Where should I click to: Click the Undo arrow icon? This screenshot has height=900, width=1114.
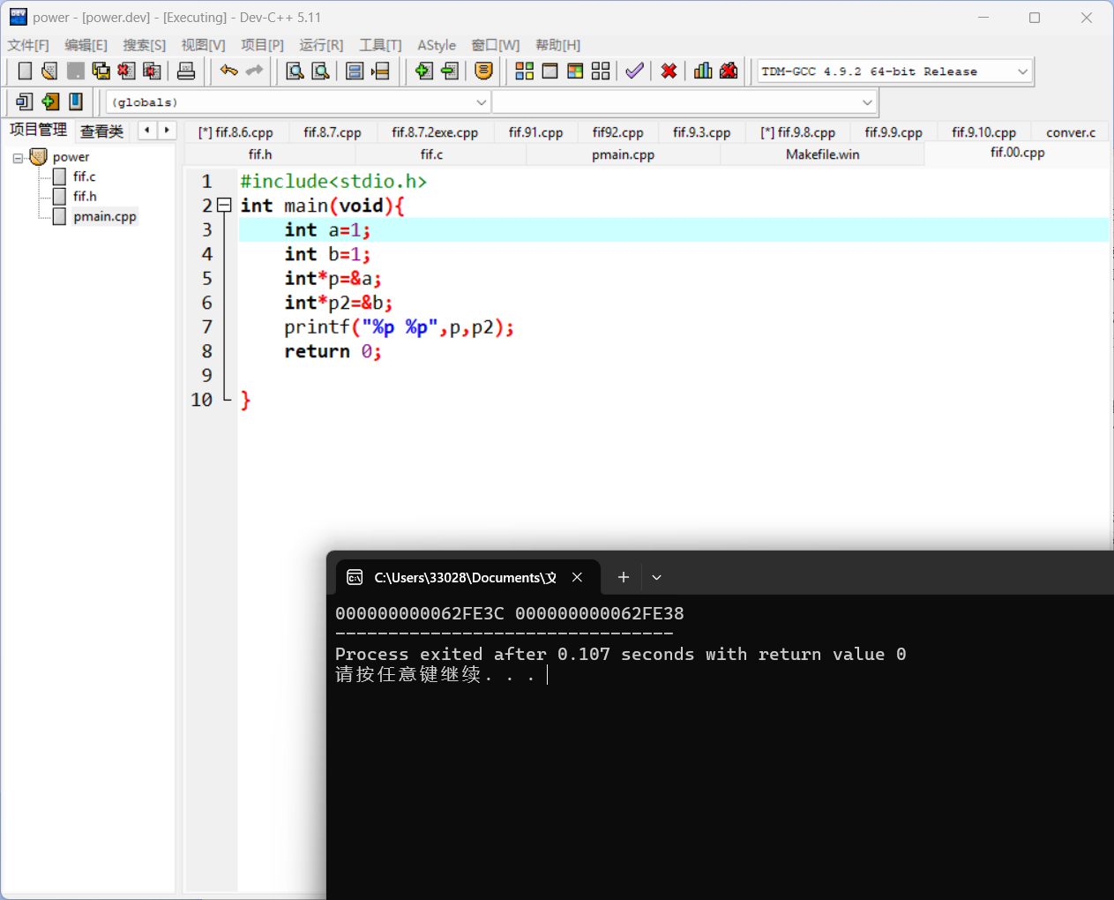click(229, 71)
